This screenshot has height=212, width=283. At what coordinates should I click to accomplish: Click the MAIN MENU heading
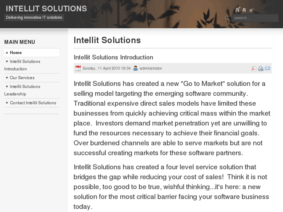[19, 42]
